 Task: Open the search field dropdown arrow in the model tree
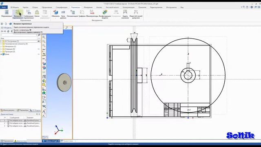(36, 35)
